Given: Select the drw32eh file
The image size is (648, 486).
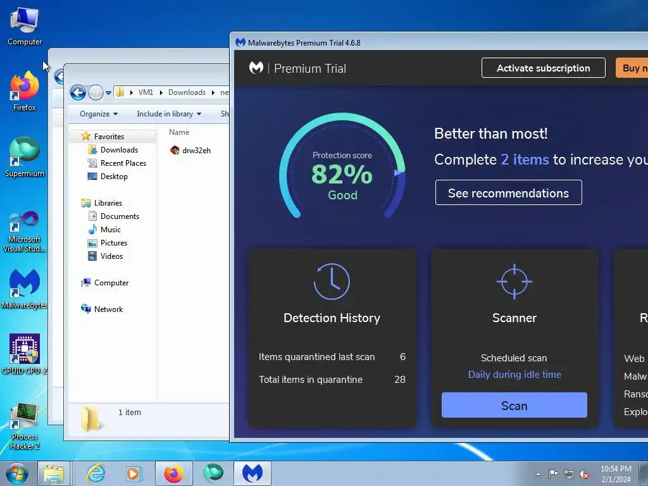Looking at the screenshot, I should (190, 151).
